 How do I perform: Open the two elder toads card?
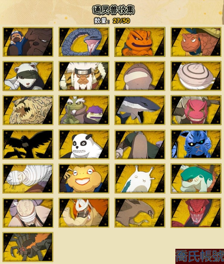(84, 110)
